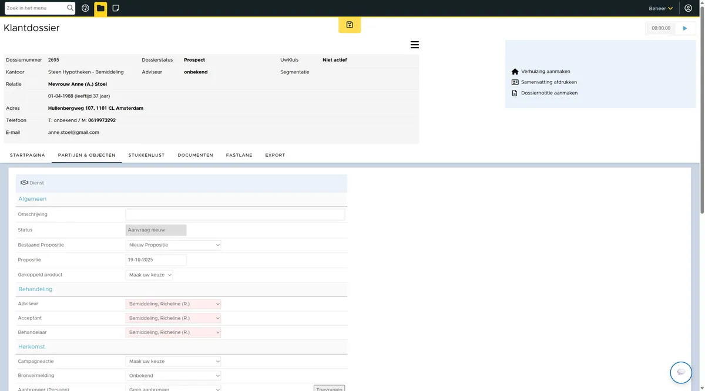
Task: Open the Bronvermelding dropdown
Action: (173, 376)
